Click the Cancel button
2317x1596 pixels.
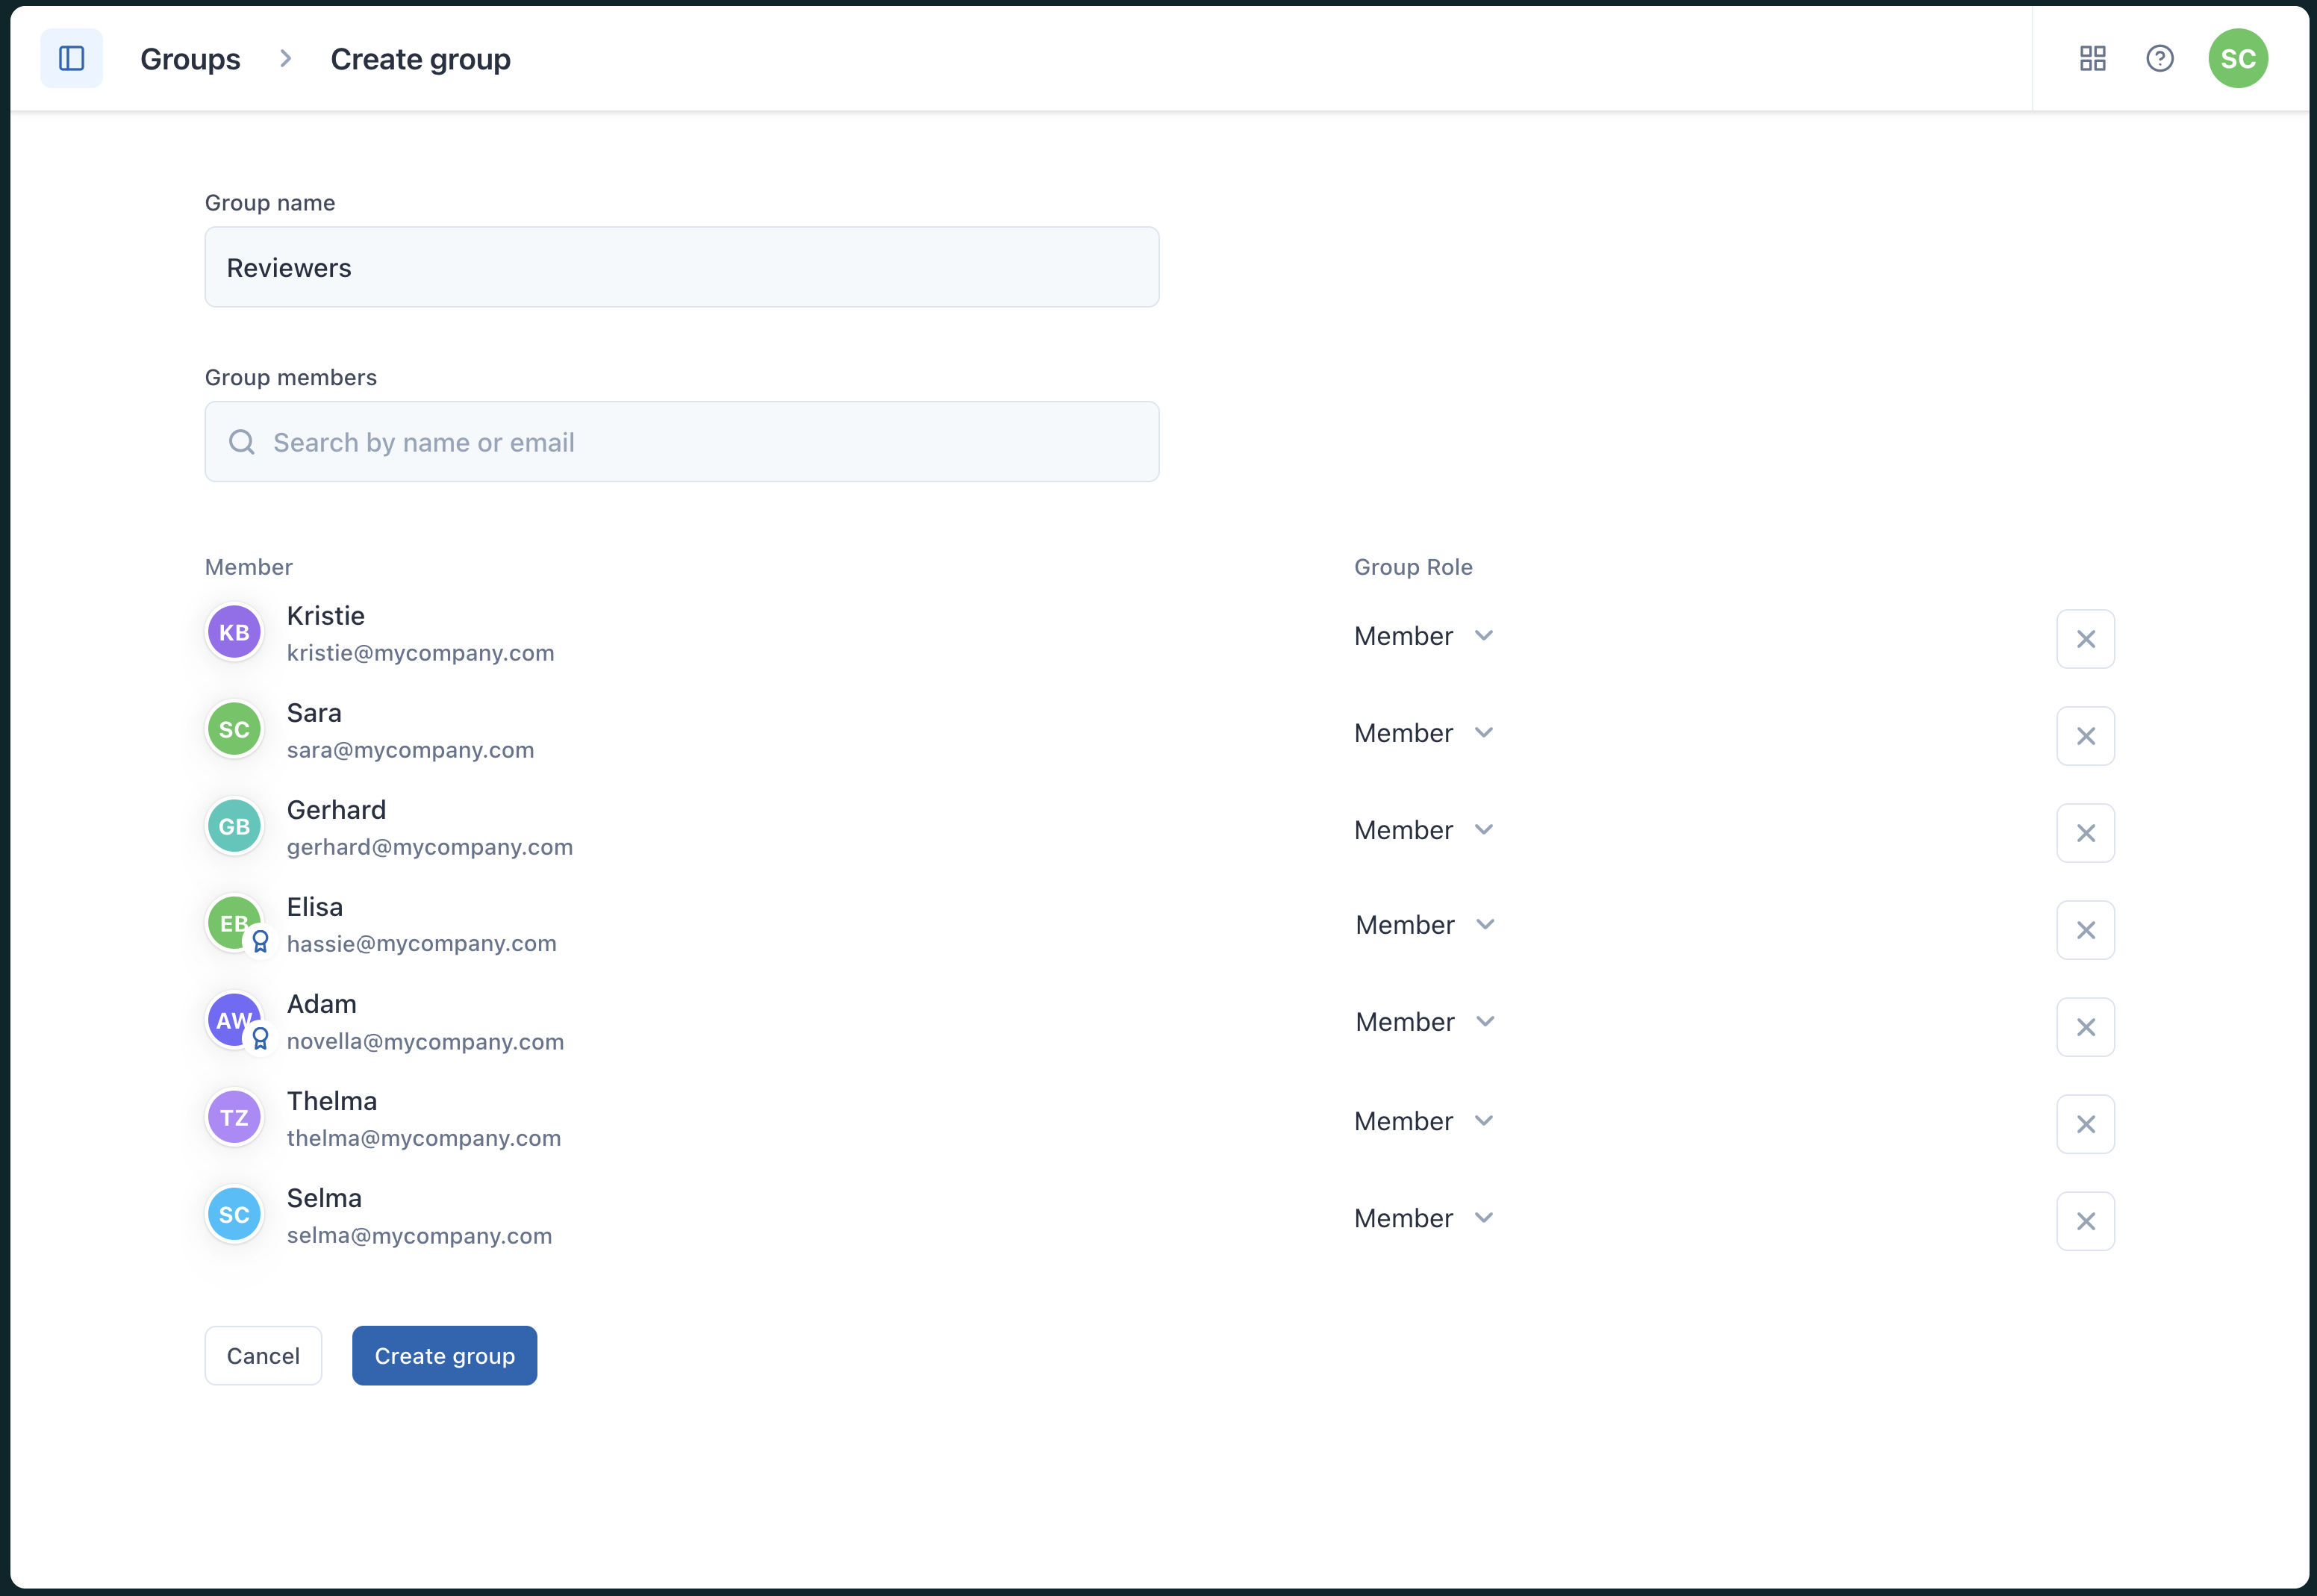263,1356
